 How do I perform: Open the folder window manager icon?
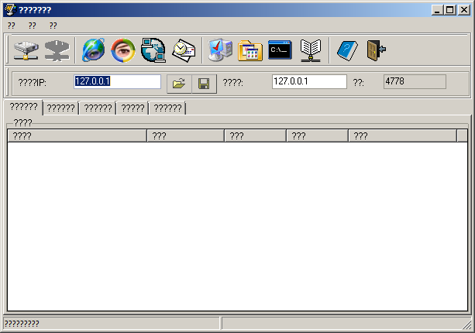(250, 50)
